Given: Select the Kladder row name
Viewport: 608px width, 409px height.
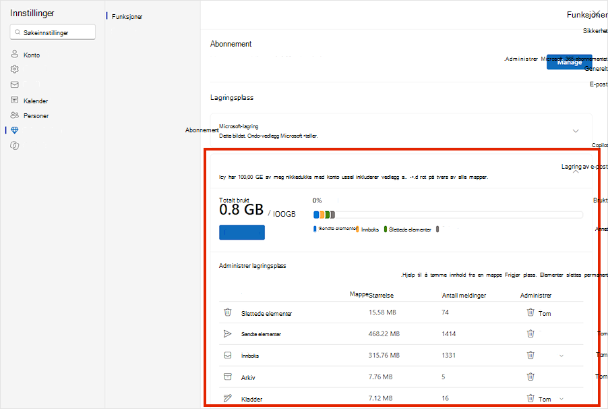Looking at the screenshot, I should pyautogui.click(x=251, y=400).
